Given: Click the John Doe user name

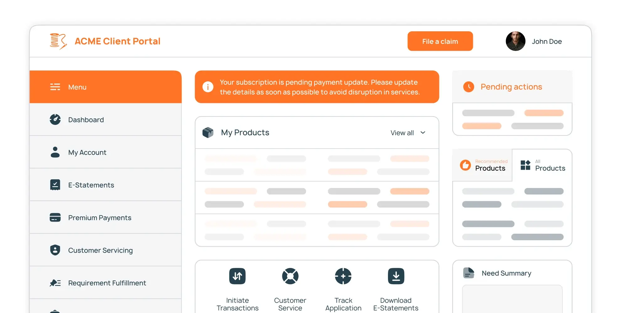Looking at the screenshot, I should tap(547, 41).
